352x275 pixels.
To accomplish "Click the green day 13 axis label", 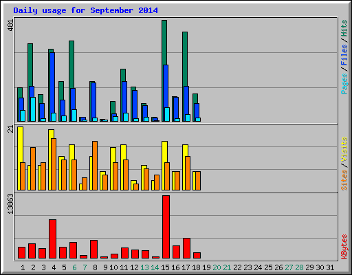I will tap(144, 267).
